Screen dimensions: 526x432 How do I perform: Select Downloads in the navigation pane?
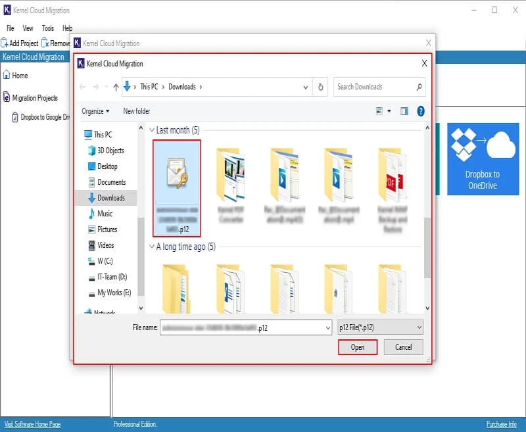[106, 198]
